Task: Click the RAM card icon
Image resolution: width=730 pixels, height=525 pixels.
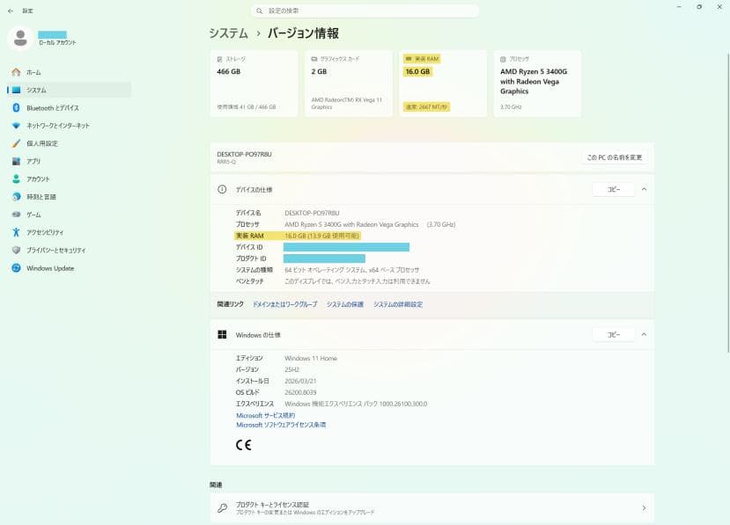Action: pos(409,59)
